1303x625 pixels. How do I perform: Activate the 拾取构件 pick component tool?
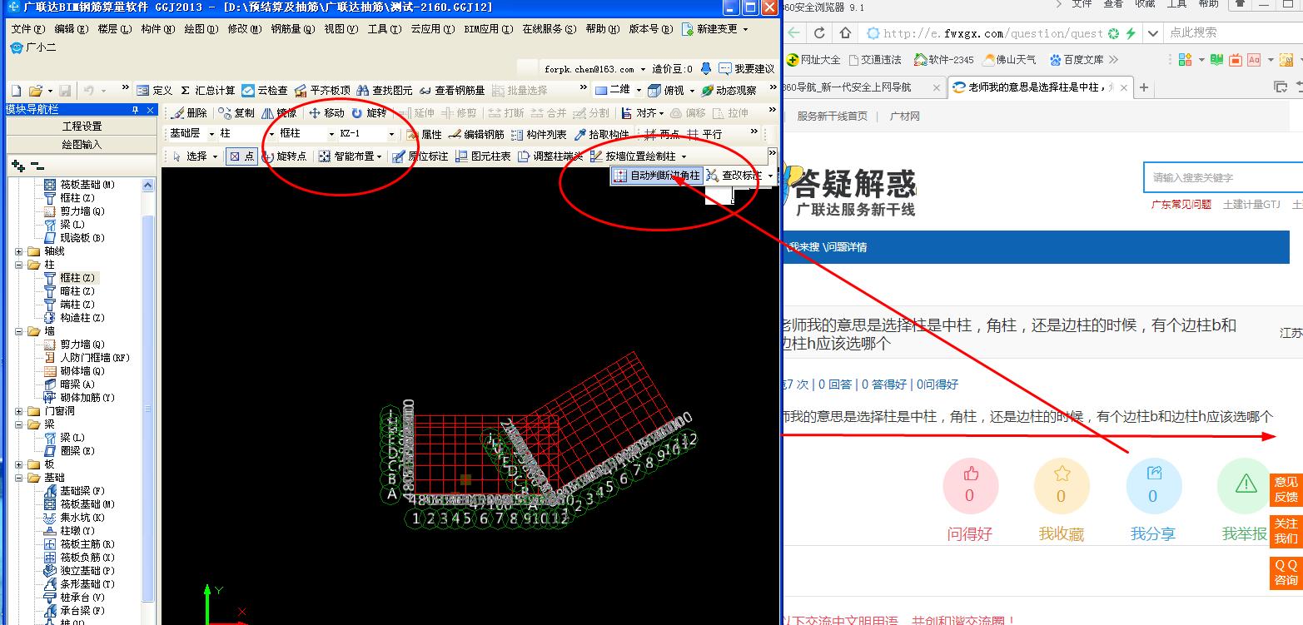point(601,134)
